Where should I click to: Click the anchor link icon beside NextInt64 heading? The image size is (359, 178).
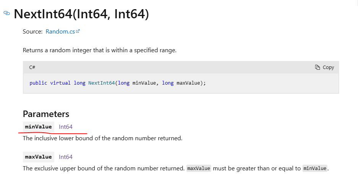coord(6,13)
